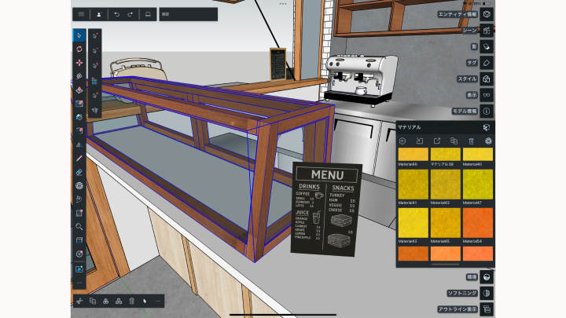Copy the selection from bottom toolbar
566x318 pixels.
click(93, 301)
